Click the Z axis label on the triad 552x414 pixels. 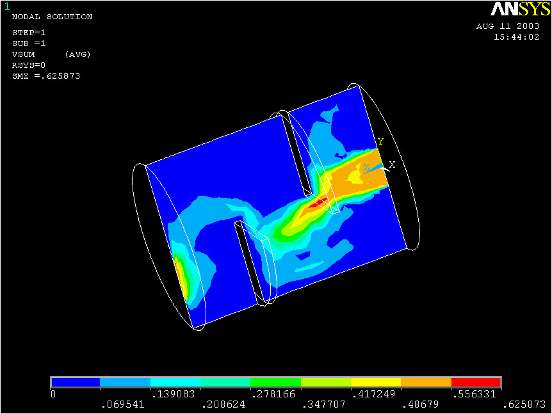click(x=366, y=167)
